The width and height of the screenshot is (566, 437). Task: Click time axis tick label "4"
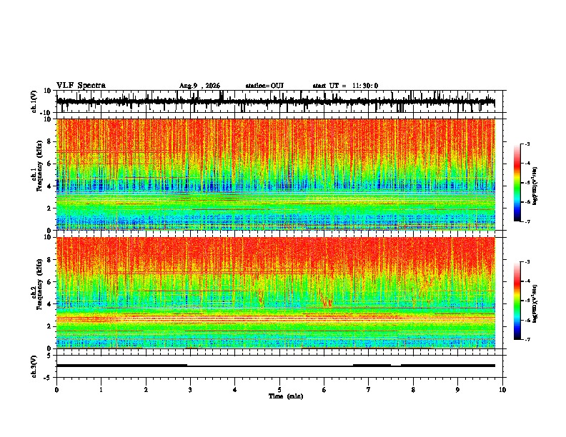[x=235, y=390]
